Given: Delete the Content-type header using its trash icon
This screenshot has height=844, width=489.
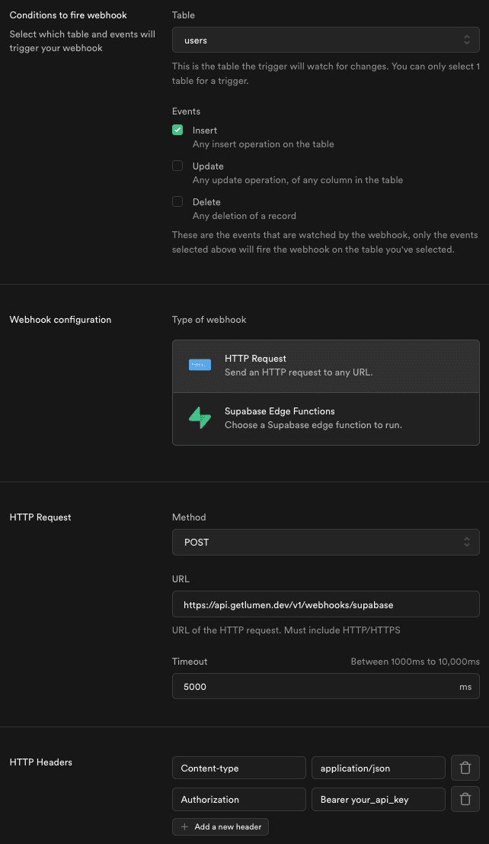Looking at the screenshot, I should pos(465,767).
